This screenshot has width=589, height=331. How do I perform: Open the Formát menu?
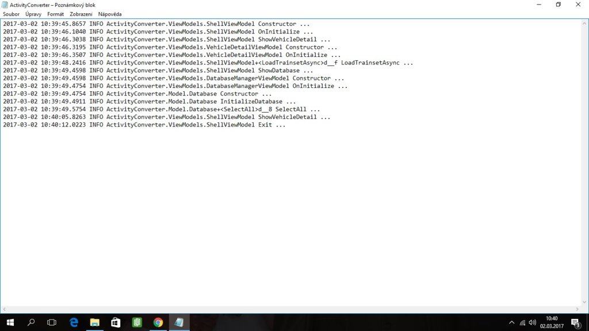(x=55, y=14)
